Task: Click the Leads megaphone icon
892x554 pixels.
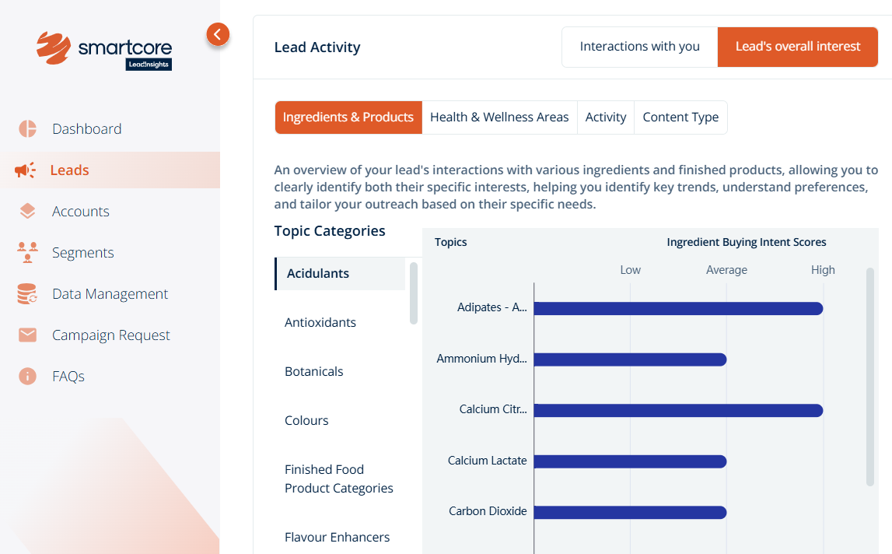Action: (x=25, y=170)
